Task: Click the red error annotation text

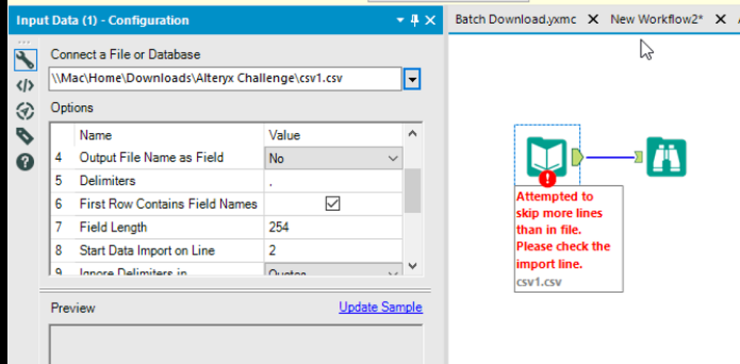Action: pyautogui.click(x=564, y=230)
